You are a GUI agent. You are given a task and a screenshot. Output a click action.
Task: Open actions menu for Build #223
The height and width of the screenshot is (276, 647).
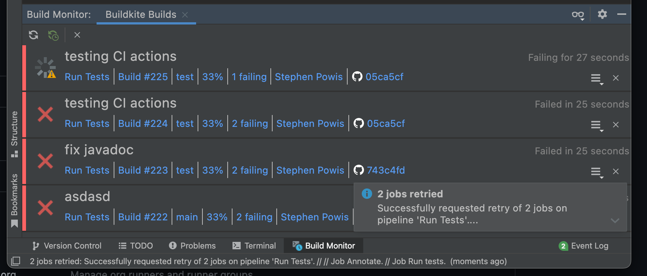[x=596, y=172]
